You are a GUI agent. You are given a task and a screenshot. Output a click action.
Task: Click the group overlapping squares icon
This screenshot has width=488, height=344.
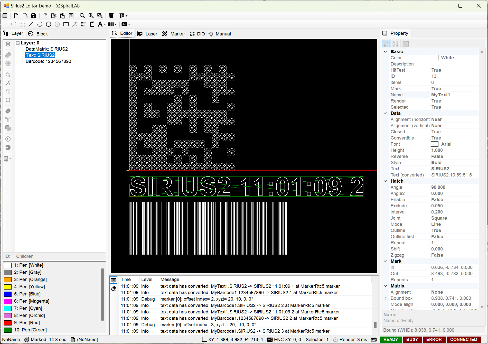point(8,128)
